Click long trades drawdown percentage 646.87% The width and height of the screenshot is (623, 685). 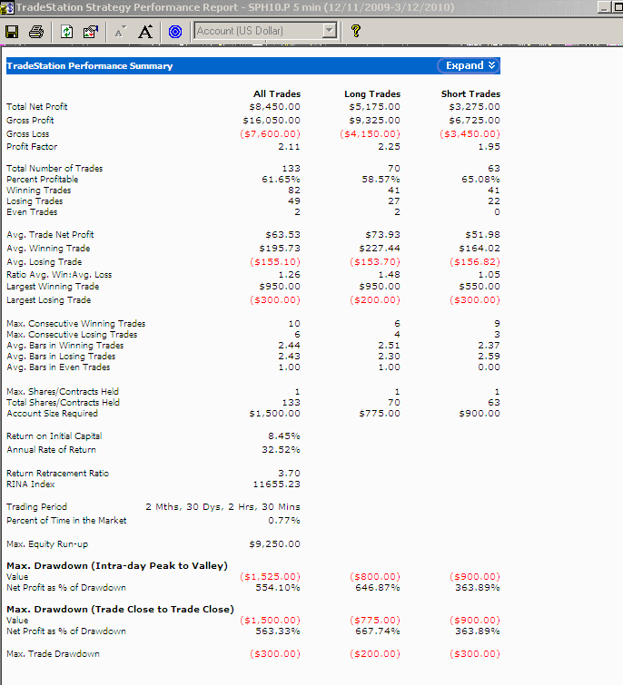378,588
